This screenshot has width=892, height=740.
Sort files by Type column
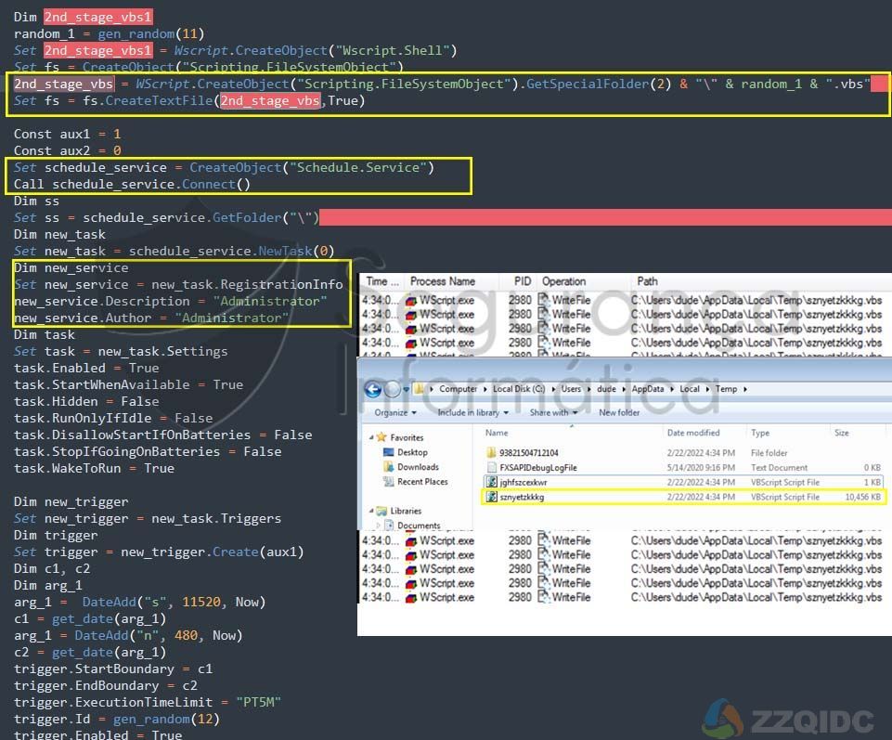point(760,433)
